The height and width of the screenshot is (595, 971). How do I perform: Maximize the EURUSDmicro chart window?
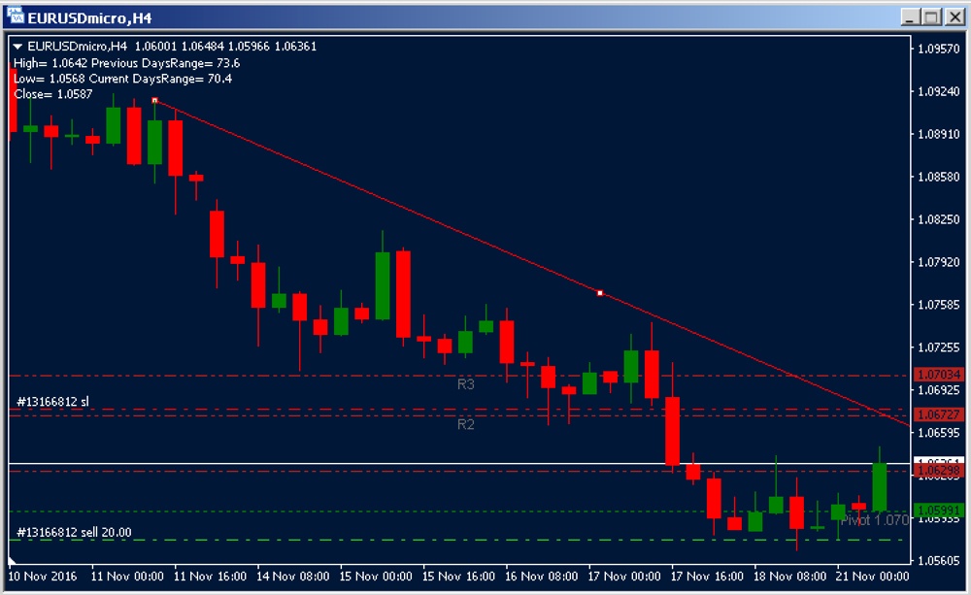click(x=930, y=17)
